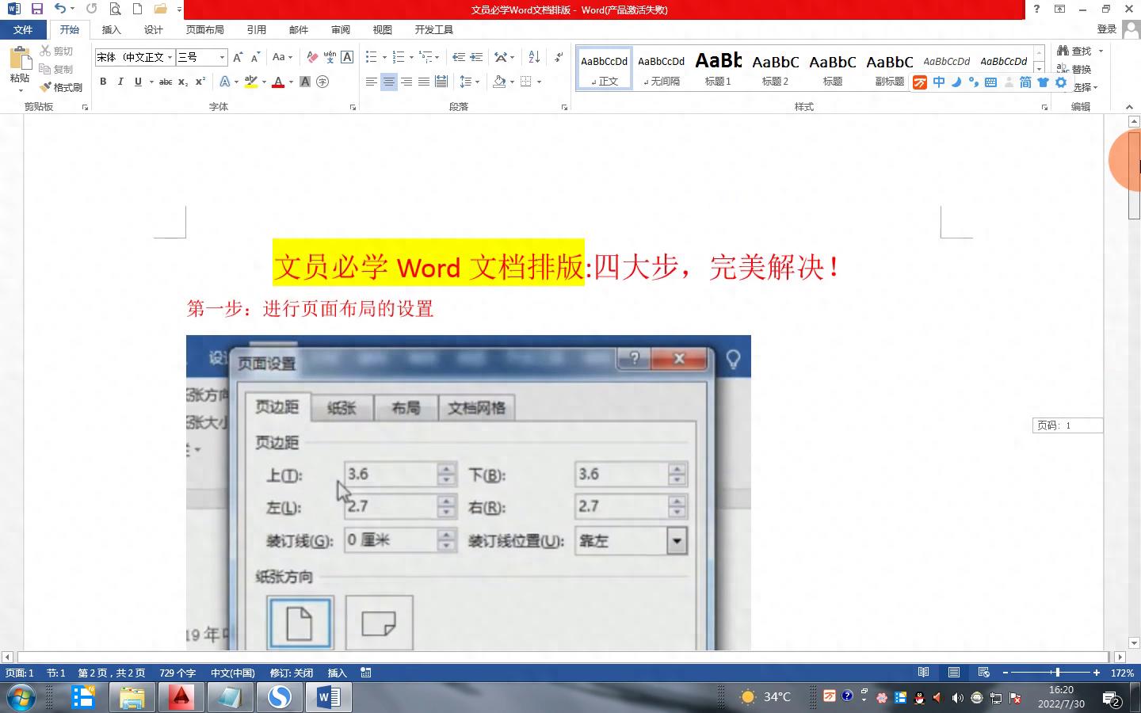Click the numbered list icon
Image resolution: width=1141 pixels, height=713 pixels.
tap(399, 57)
